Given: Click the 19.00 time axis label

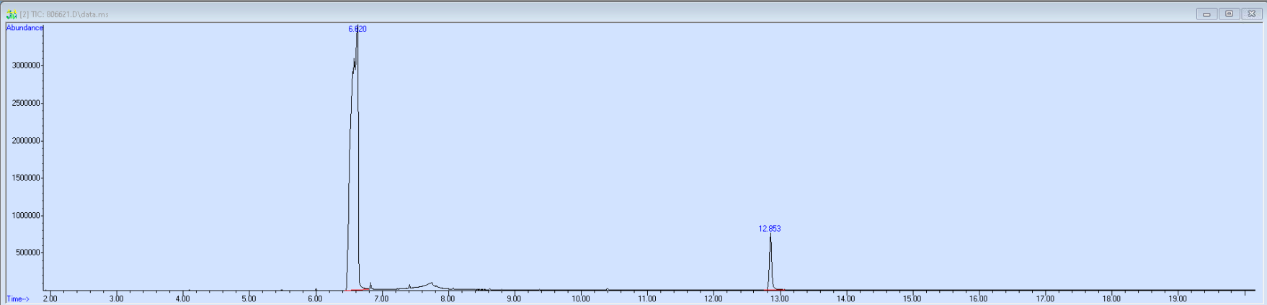Looking at the screenshot, I should pos(1178,299).
